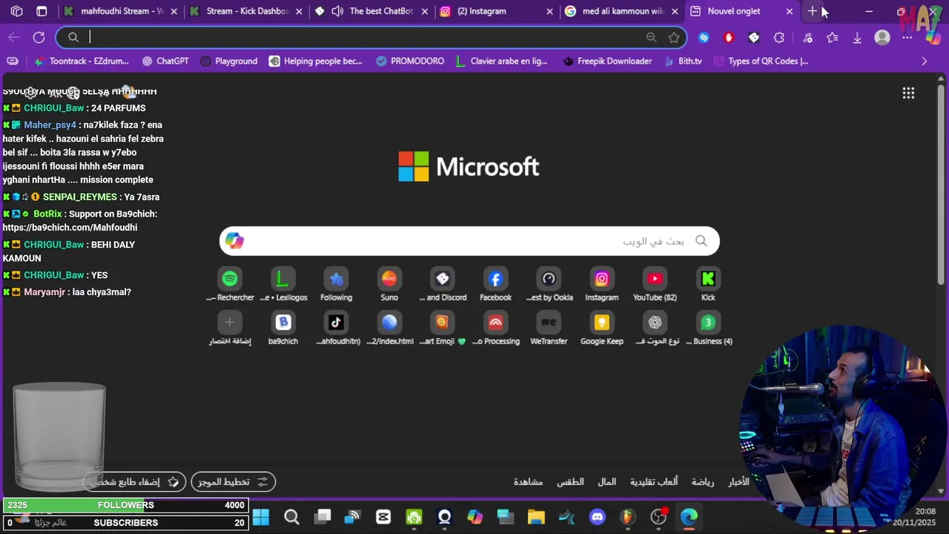The image size is (949, 534).
Task: Switch to Stream - Kick Dashboard tab
Action: (x=246, y=11)
